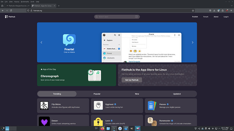Open the Fractal app icon in banner
Screen dimensions: 234x131
tap(69, 40)
